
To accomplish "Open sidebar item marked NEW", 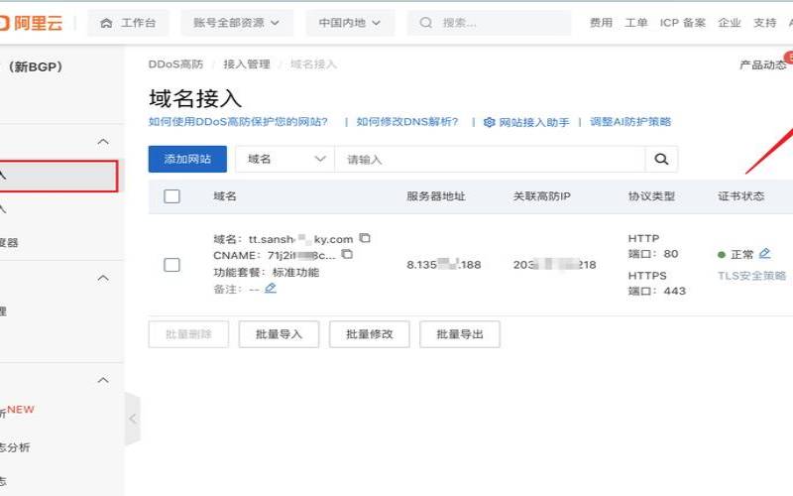I will (x=18, y=411).
